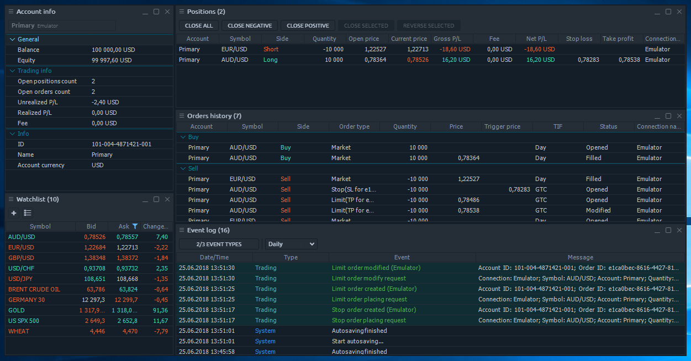Toggle the 2/3 Event Types filter
This screenshot has width=691, height=361.
pos(219,244)
